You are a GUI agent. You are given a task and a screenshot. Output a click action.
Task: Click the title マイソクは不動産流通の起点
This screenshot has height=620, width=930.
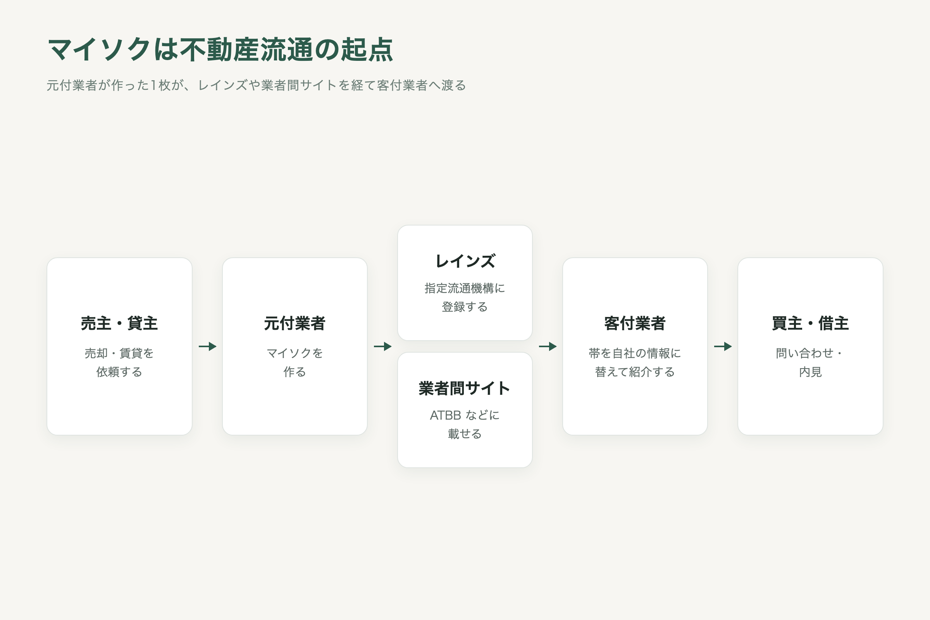(220, 50)
